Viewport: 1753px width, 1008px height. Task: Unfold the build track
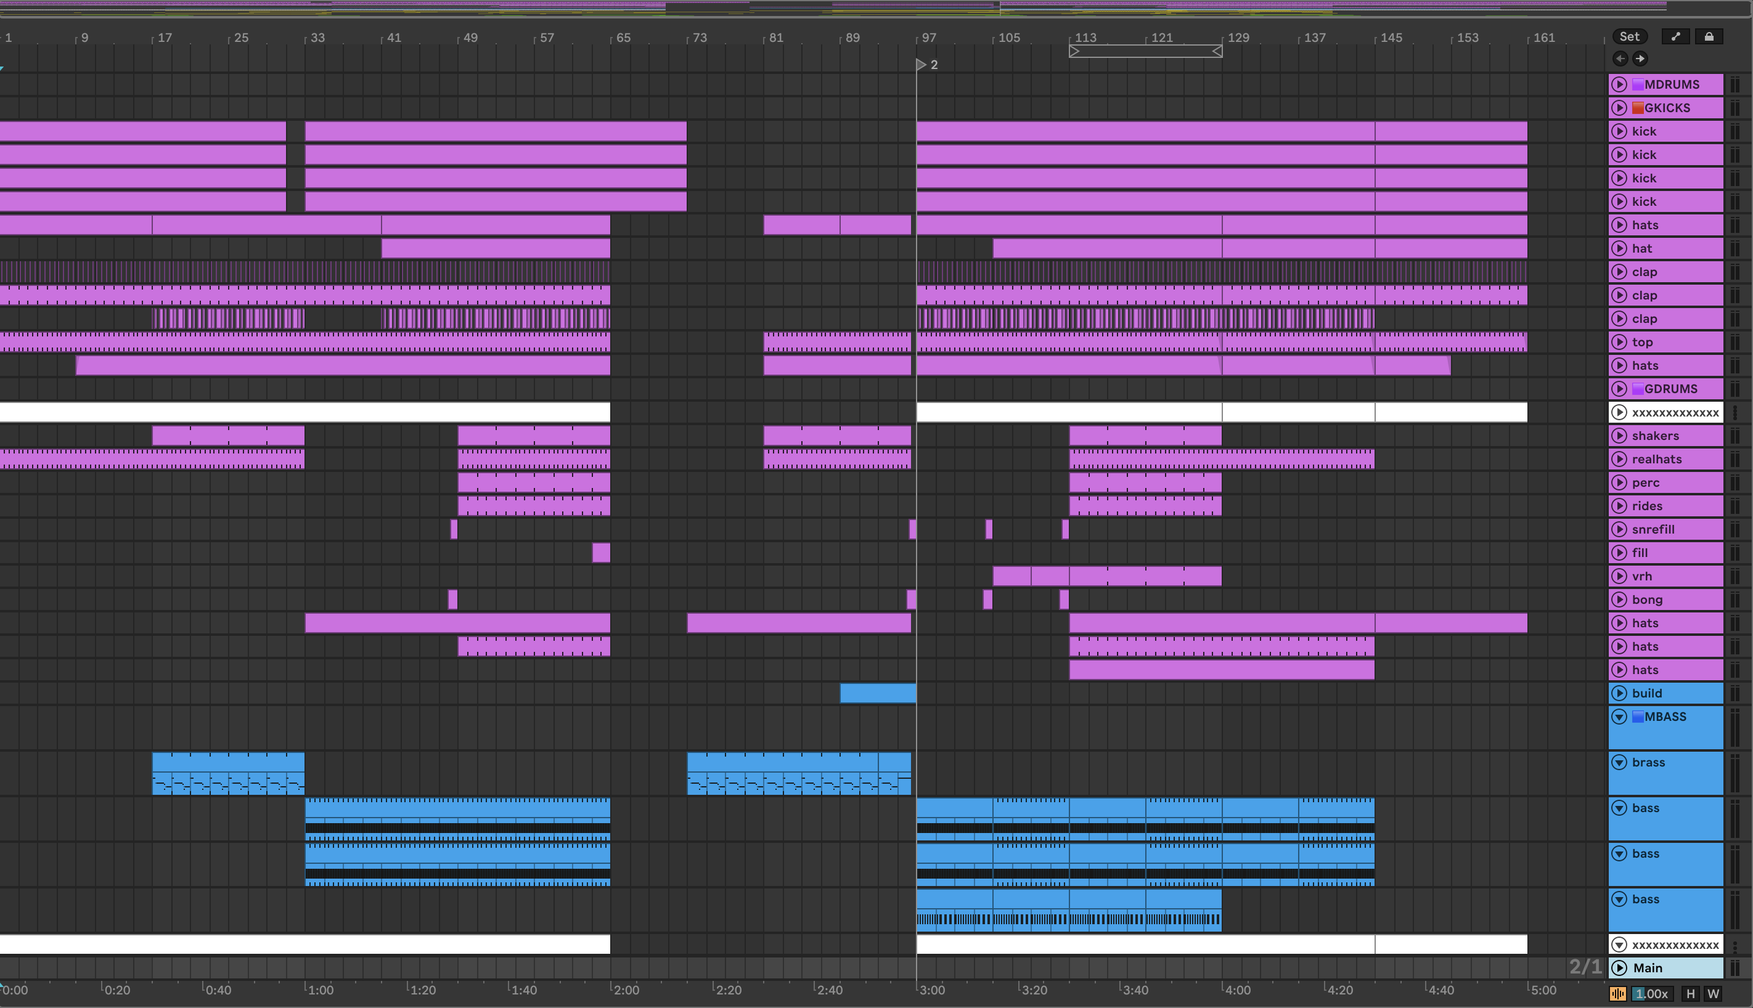[x=1619, y=694]
